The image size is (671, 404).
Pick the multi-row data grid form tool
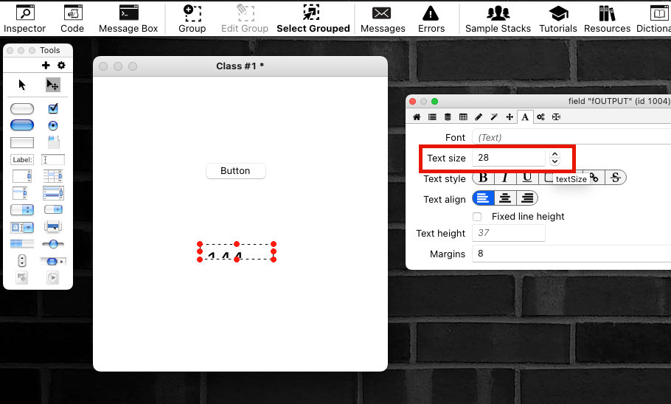pos(53,193)
